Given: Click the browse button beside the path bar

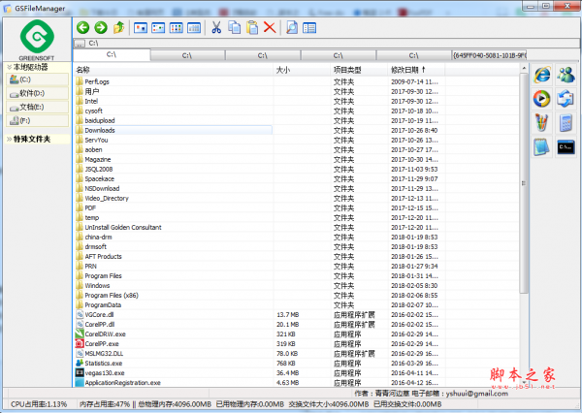Looking at the screenshot, I should (x=79, y=44).
